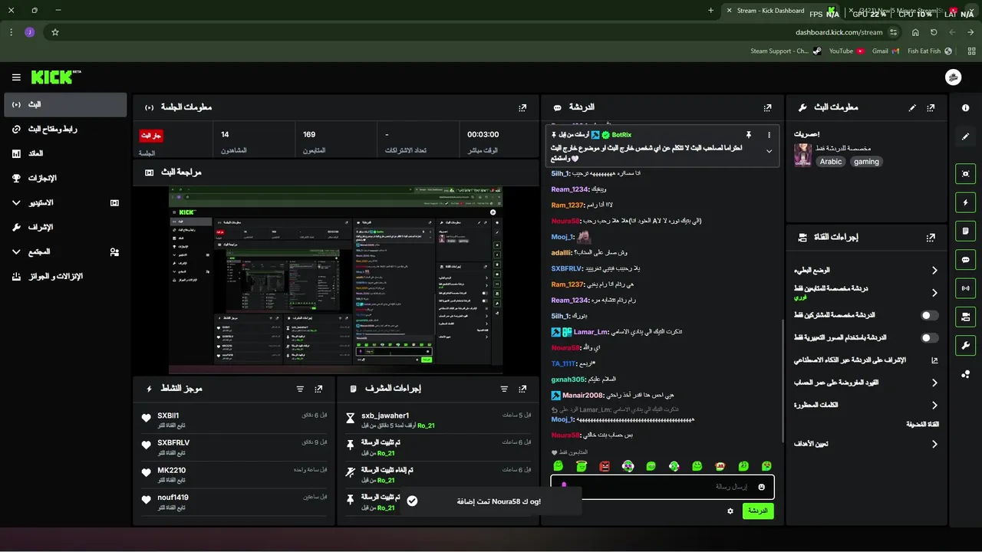982x552 pixels.
Task: Unpin the BotRix pinned message using the pin icon
Action: click(749, 135)
